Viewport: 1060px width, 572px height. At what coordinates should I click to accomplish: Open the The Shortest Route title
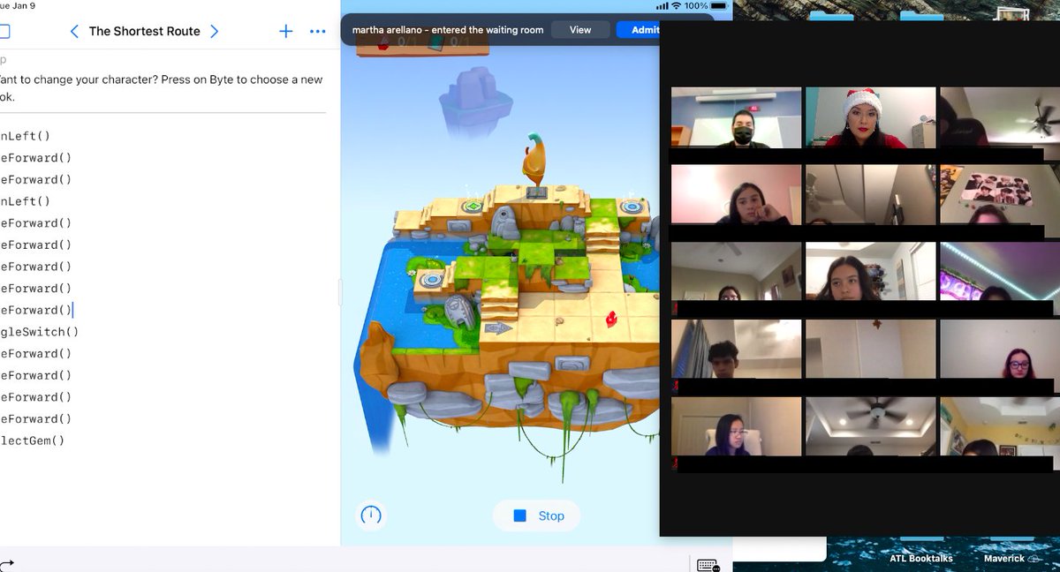[x=144, y=31]
